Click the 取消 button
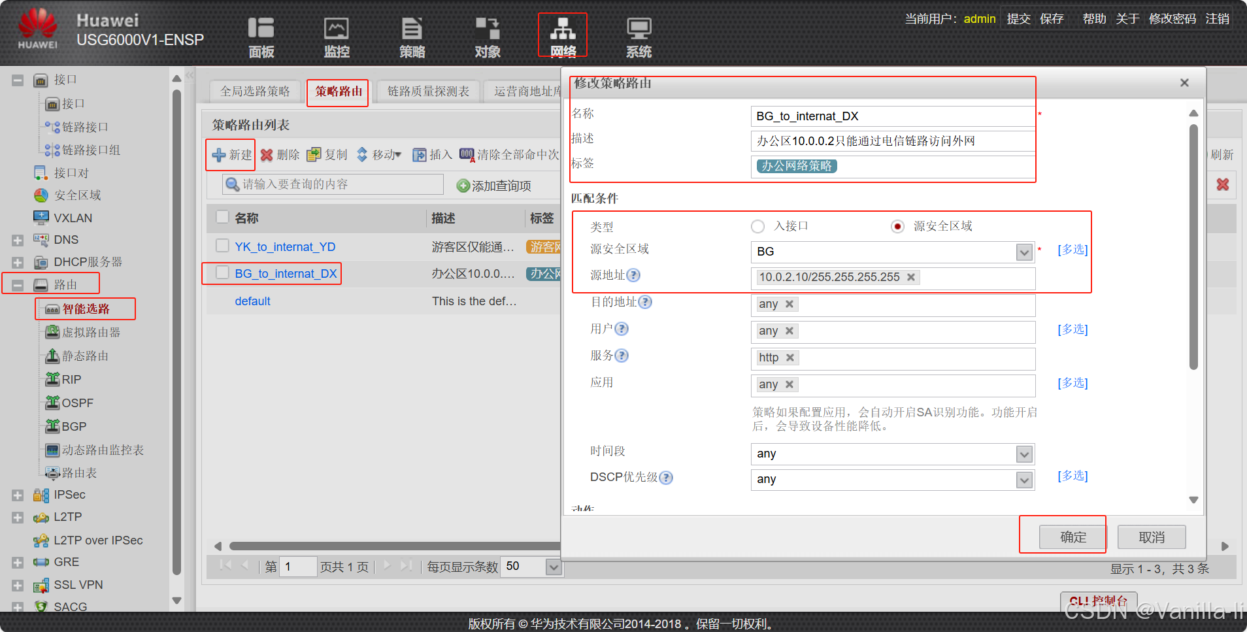This screenshot has width=1247, height=632. pyautogui.click(x=1152, y=537)
